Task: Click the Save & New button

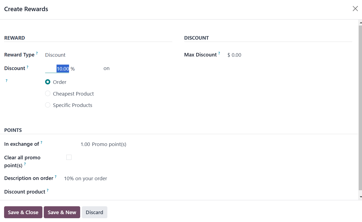Action: 62,212
